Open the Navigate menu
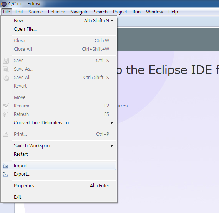 [x=79, y=12]
